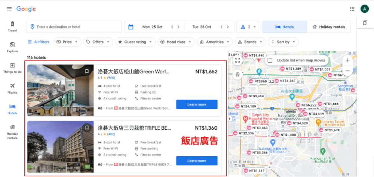Open the Guest rating filter
The width and height of the screenshot is (374, 177).
[x=135, y=42]
